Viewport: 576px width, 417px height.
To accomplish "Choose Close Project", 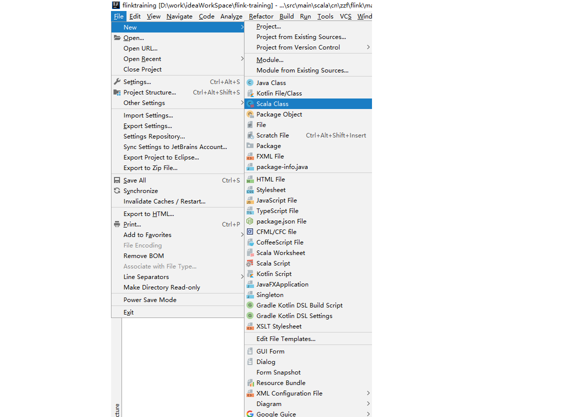I will (178, 69).
